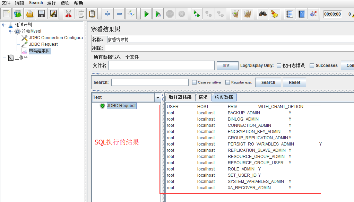Enable the Regular exp. checkbox
The width and height of the screenshot is (354, 202).
(227, 82)
